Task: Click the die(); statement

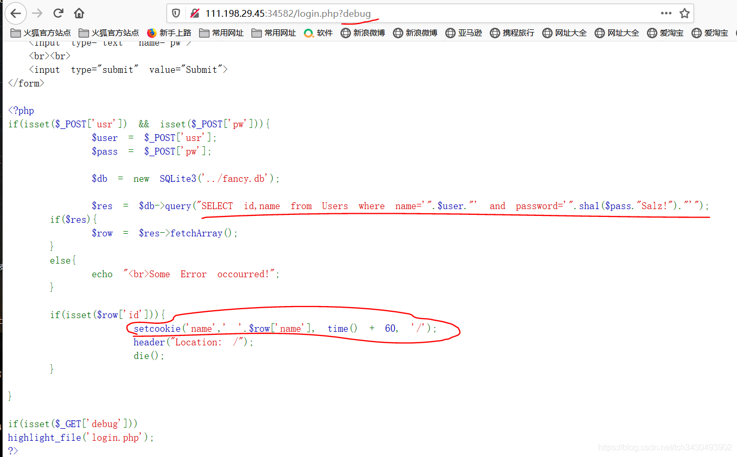Action: coord(149,356)
